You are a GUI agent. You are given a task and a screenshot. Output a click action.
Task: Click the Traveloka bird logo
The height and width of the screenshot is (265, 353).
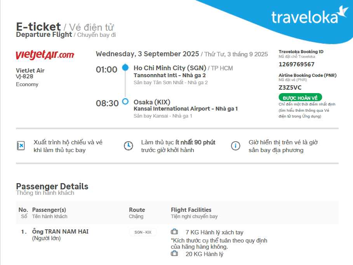[x=343, y=11]
